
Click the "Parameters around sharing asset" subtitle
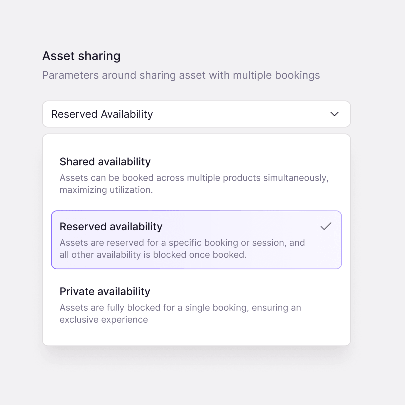[x=181, y=75]
